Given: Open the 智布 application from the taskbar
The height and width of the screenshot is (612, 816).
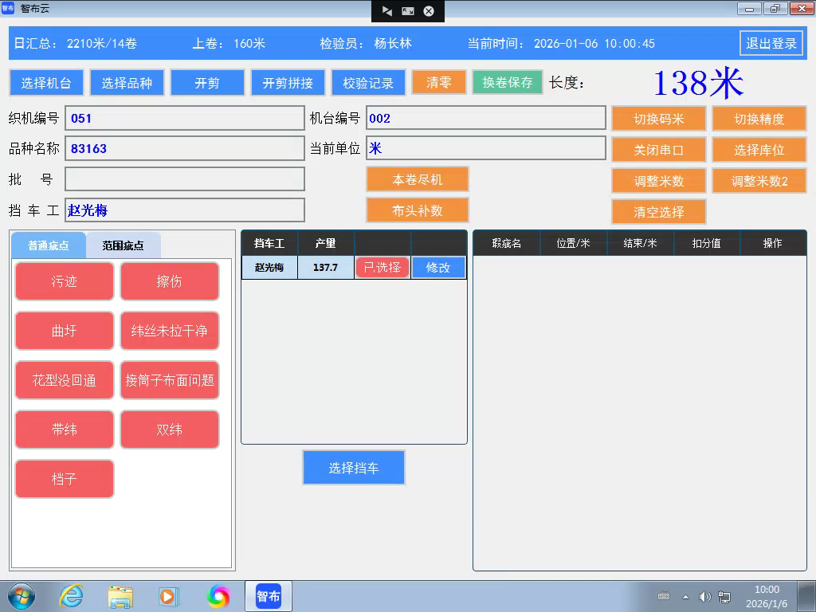Looking at the screenshot, I should pos(268,595).
